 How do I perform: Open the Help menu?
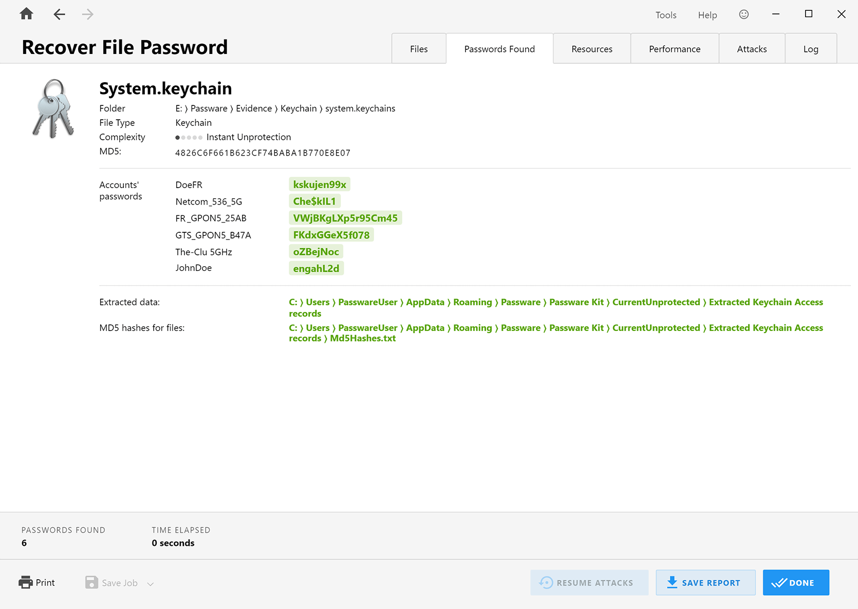[707, 15]
